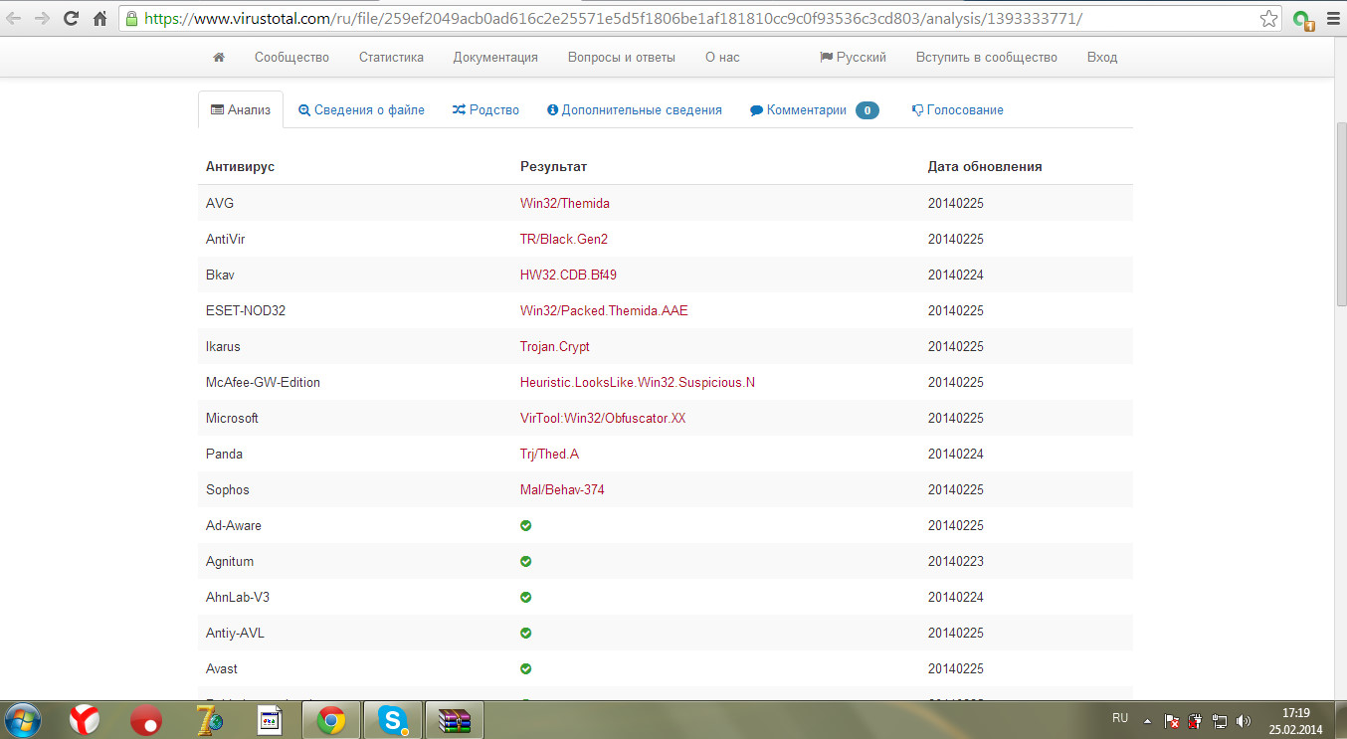The width and height of the screenshot is (1347, 739).
Task: Open the Chrome menu button
Action: (1332, 19)
